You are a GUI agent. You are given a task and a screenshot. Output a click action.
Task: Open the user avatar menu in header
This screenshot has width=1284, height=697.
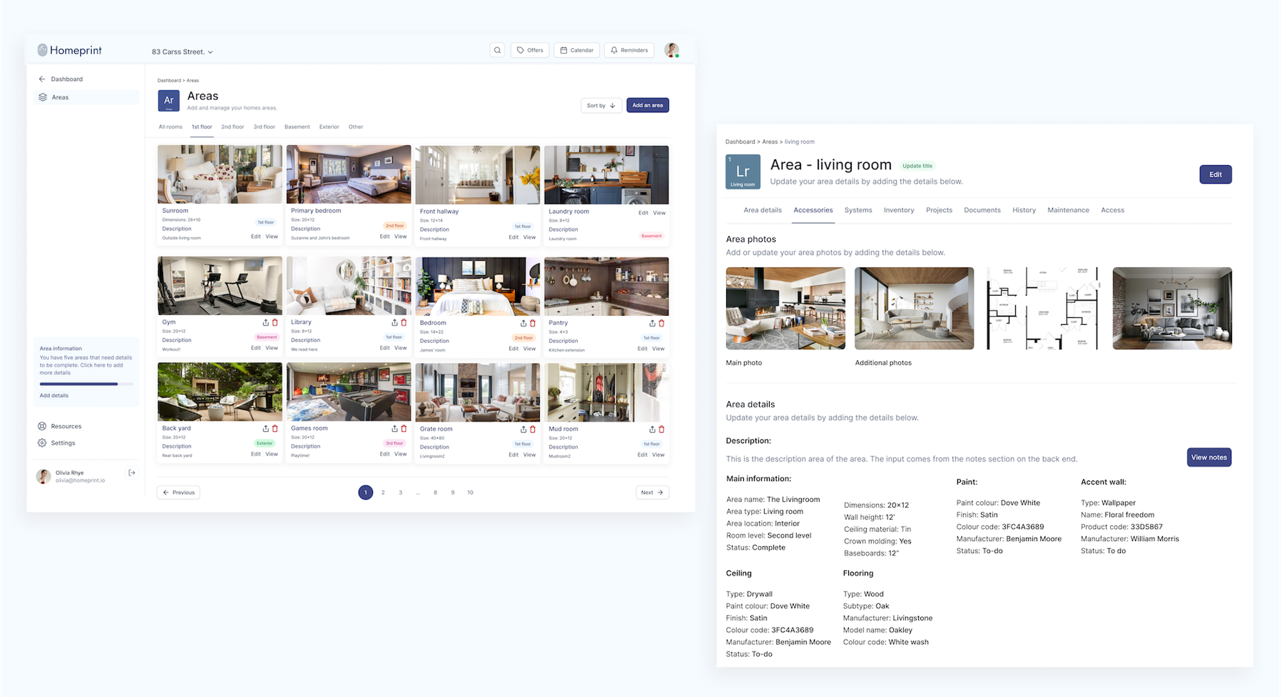click(671, 50)
